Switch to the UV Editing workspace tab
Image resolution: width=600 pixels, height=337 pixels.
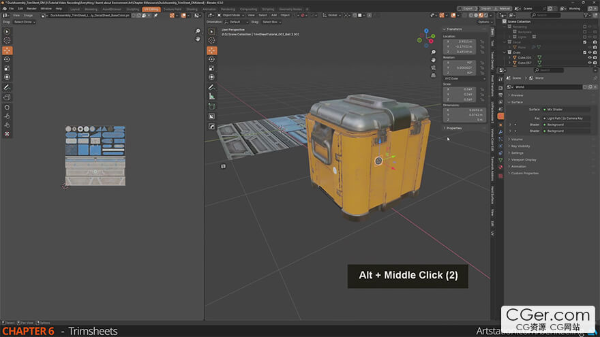pyautogui.click(x=151, y=9)
